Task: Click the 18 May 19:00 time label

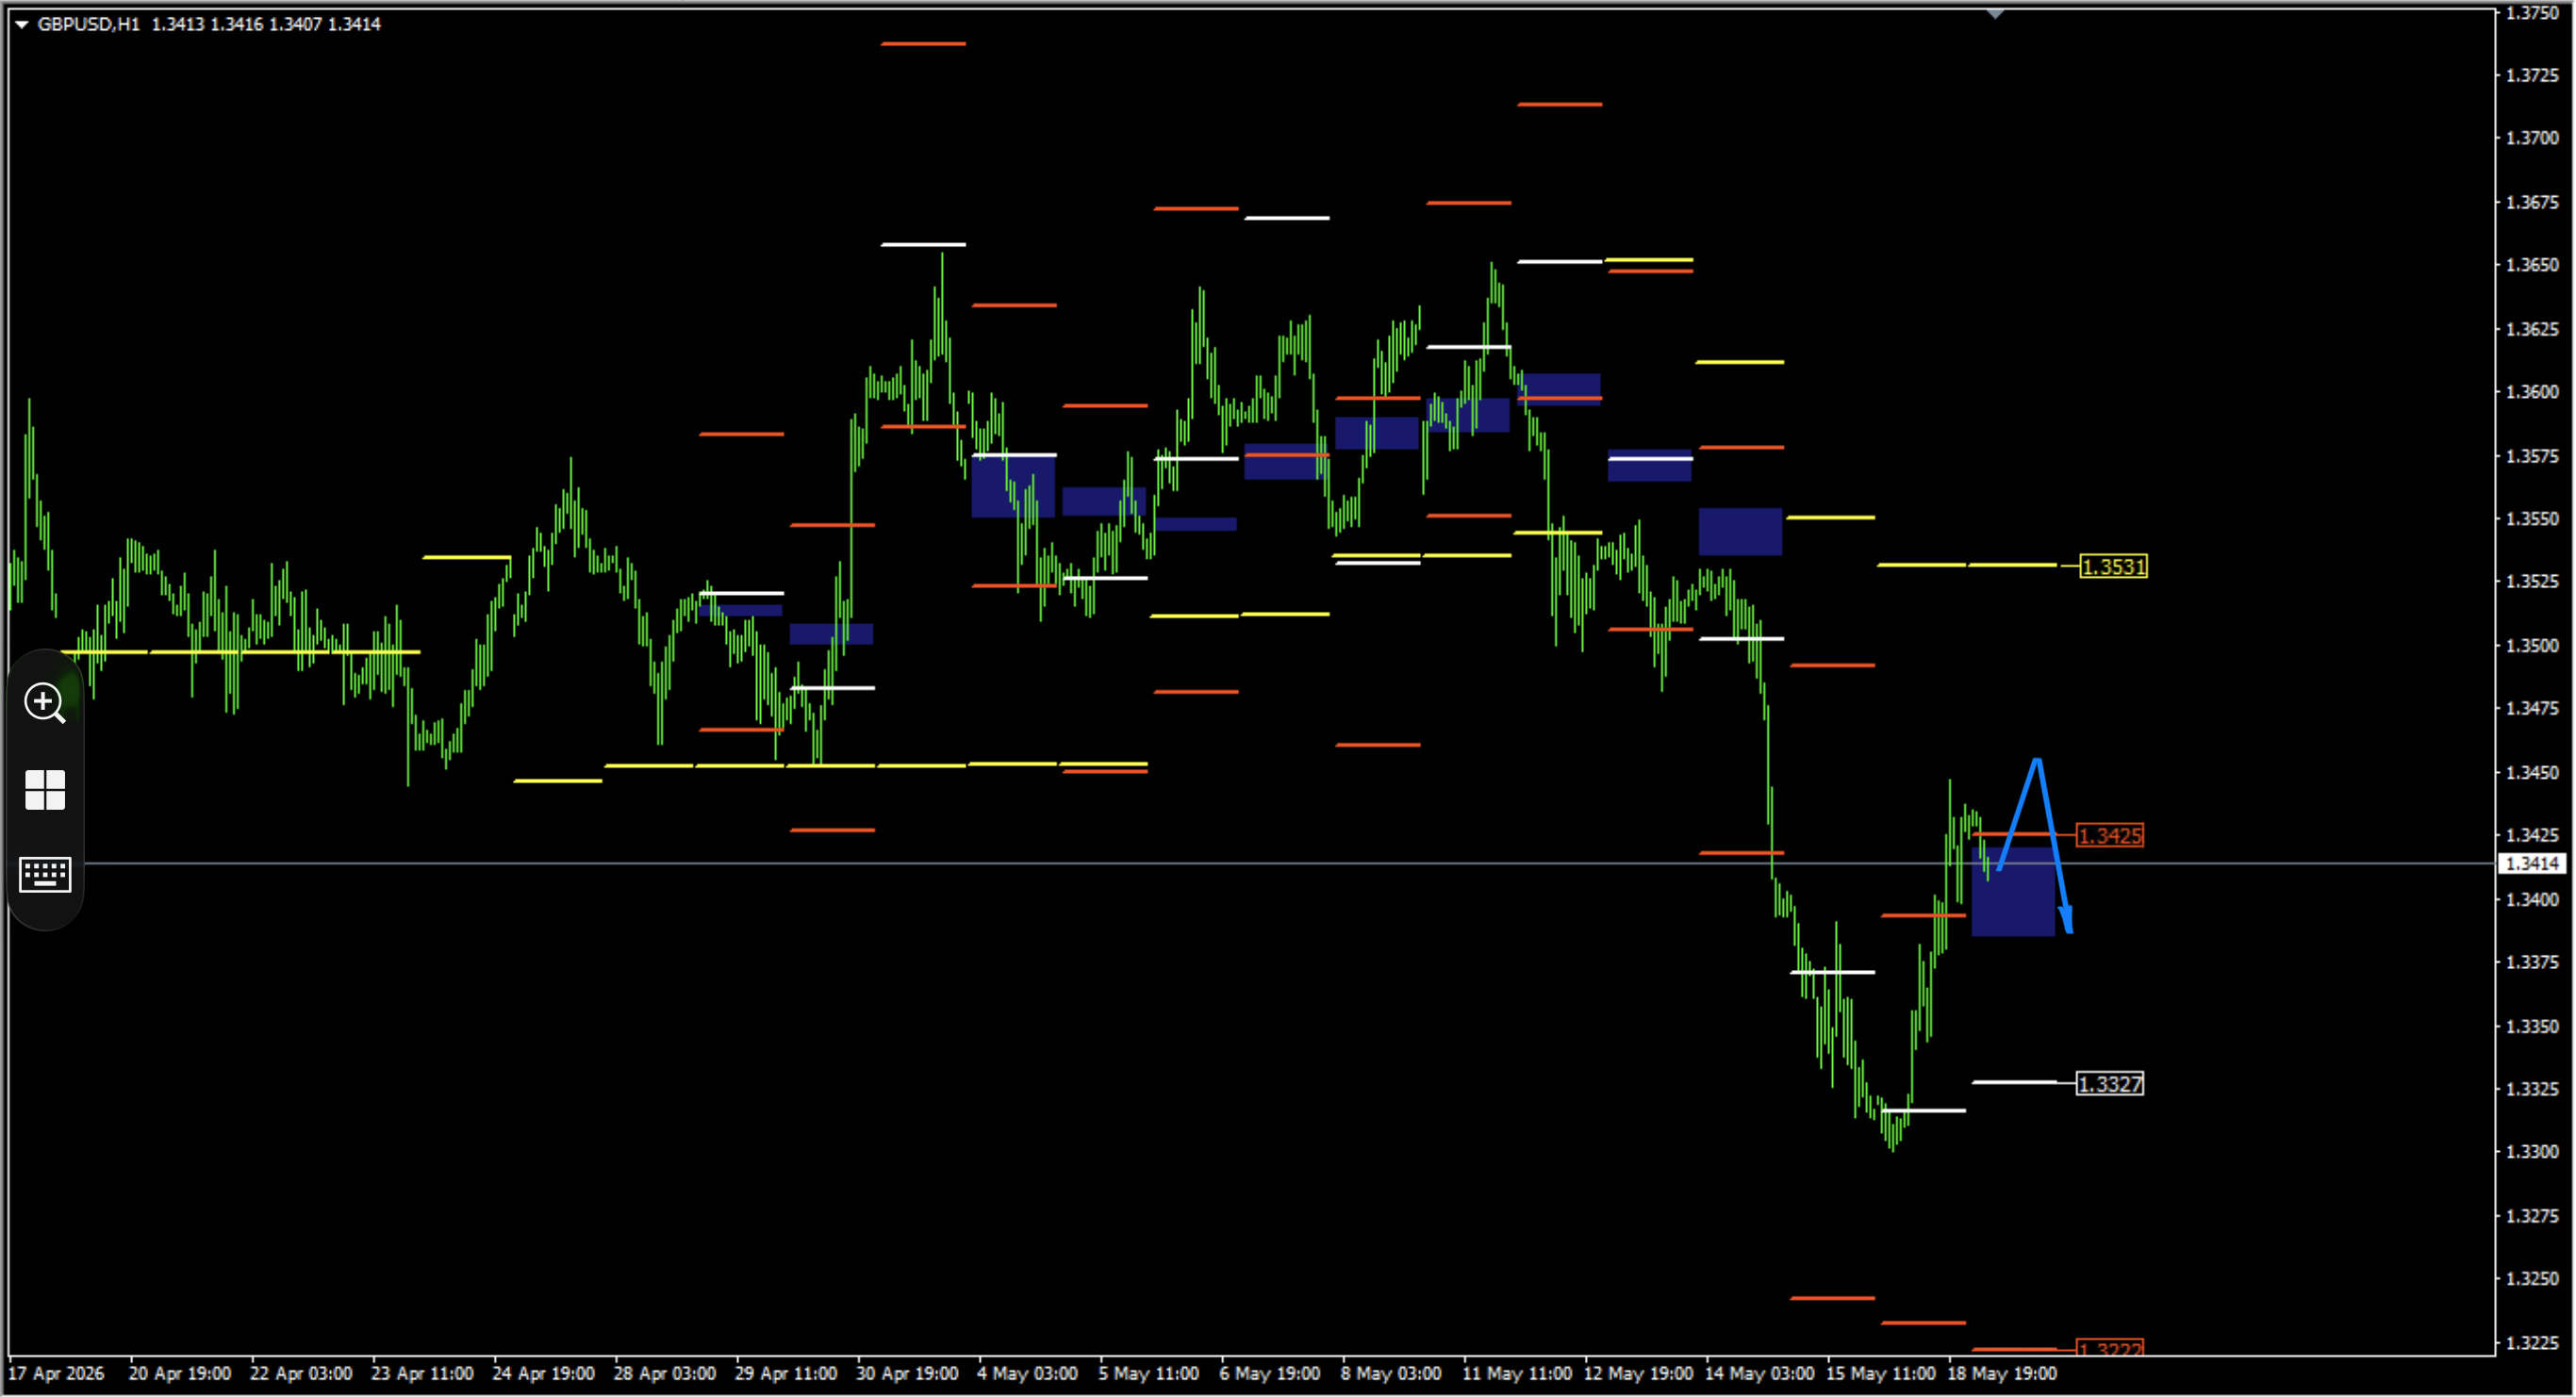Action: [x=2002, y=1374]
